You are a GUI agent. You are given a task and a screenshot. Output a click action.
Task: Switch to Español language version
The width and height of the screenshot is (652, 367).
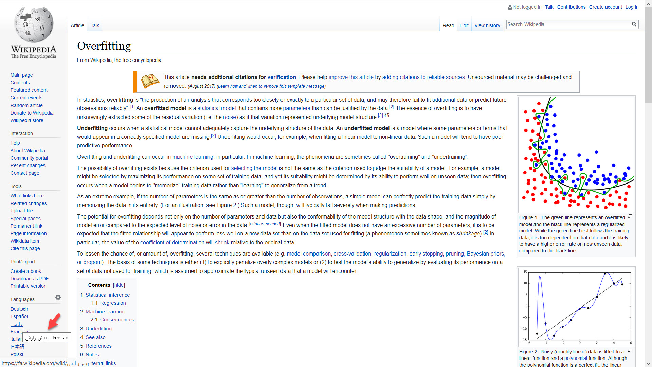click(19, 316)
